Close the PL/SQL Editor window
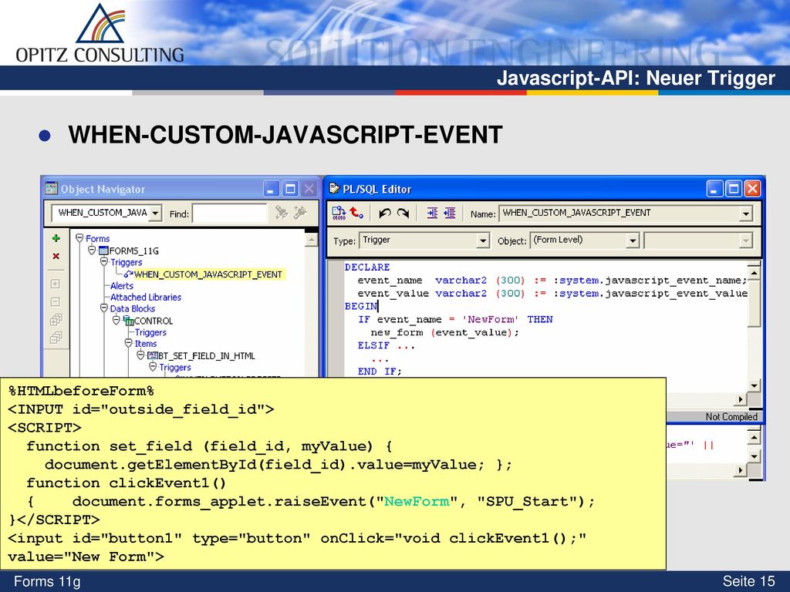This screenshot has width=790, height=592. [752, 190]
